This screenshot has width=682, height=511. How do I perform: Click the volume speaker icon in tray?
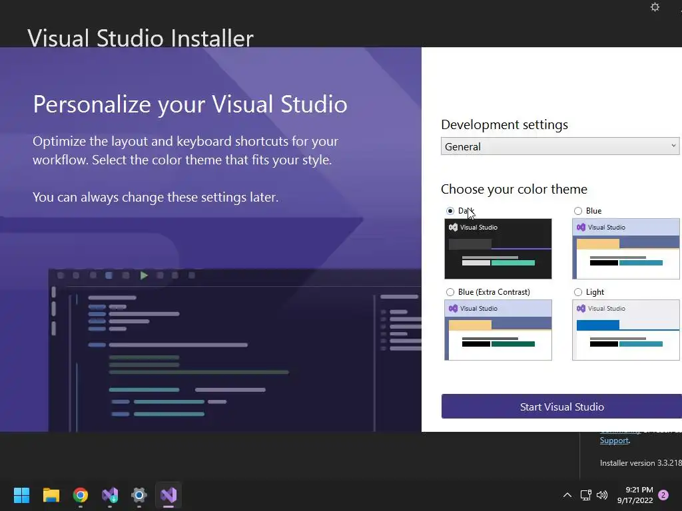602,495
